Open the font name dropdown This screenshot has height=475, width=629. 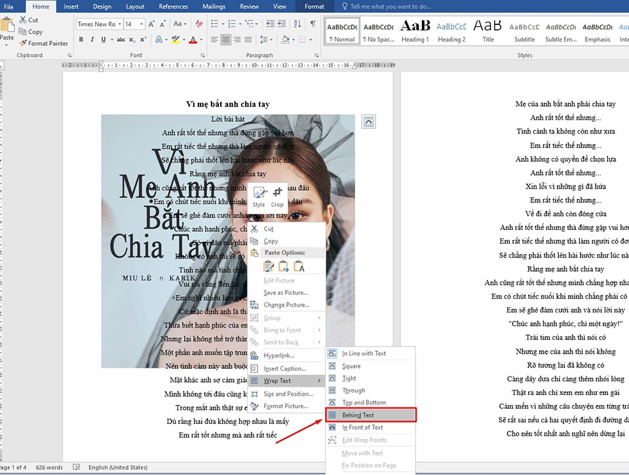[119, 24]
